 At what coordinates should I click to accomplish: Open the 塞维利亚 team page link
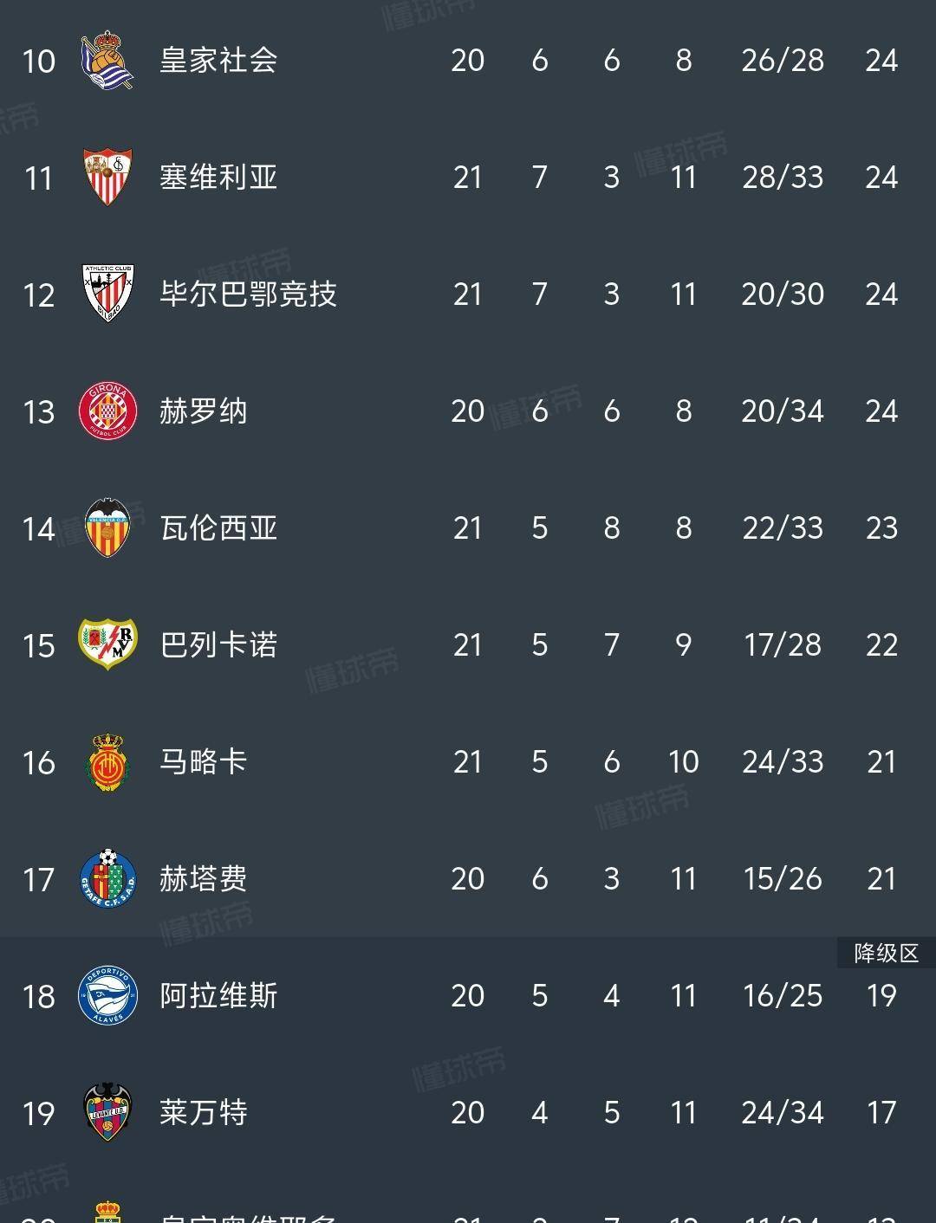[219, 177]
